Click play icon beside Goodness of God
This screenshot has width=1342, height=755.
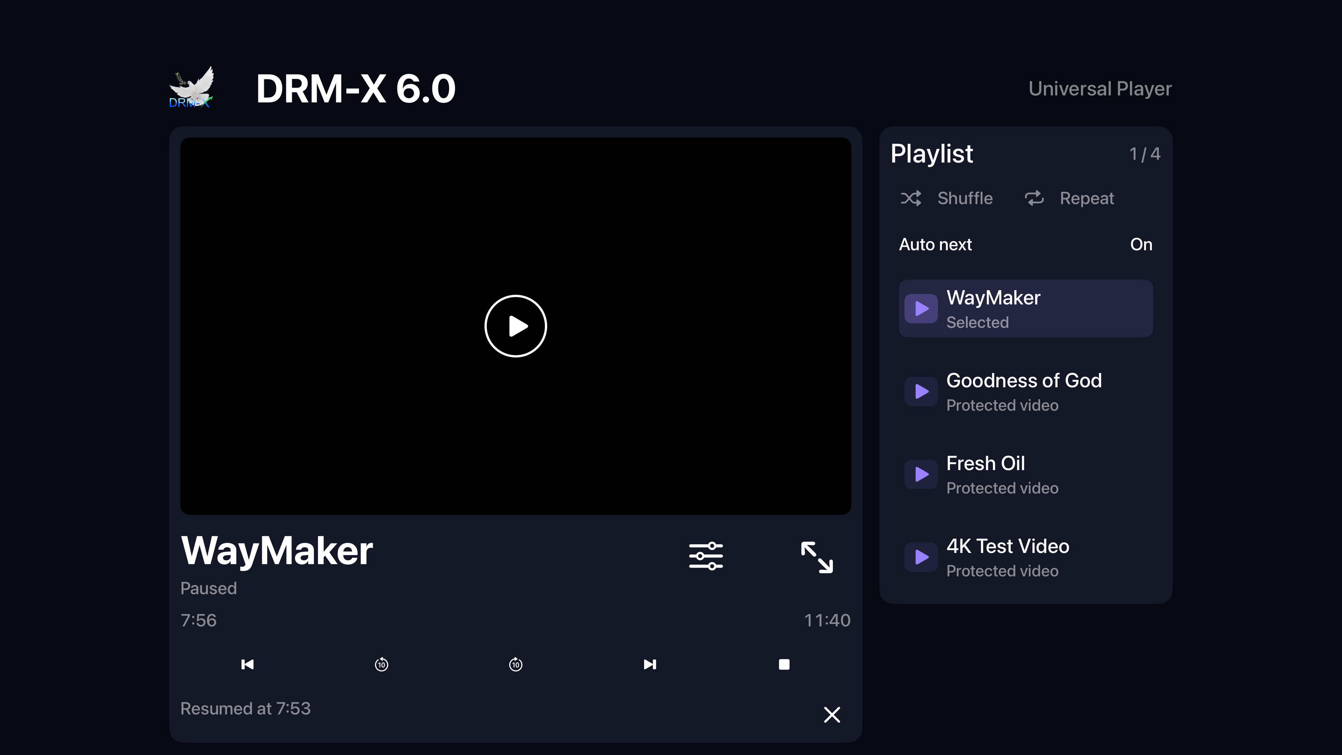(x=922, y=391)
